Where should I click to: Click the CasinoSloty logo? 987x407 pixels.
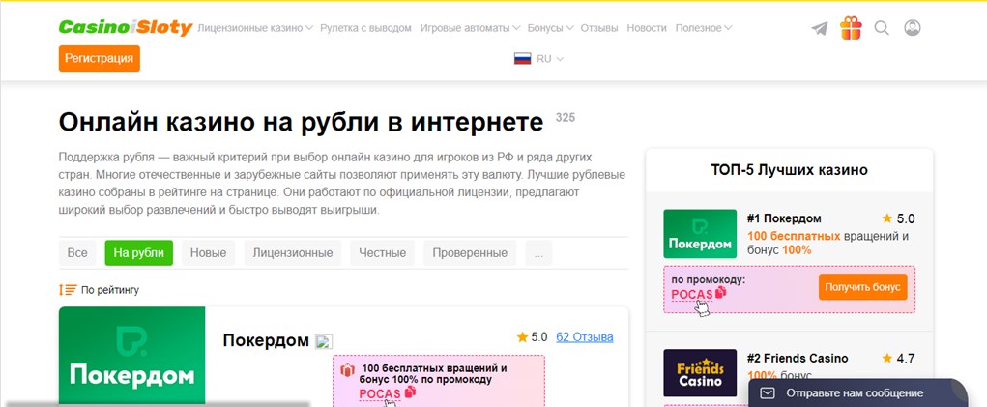126,28
